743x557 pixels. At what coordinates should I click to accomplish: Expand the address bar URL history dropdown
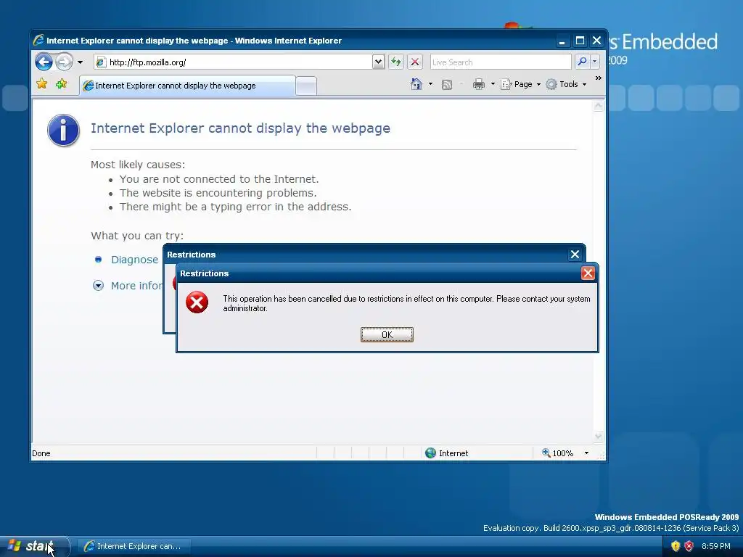click(x=378, y=62)
